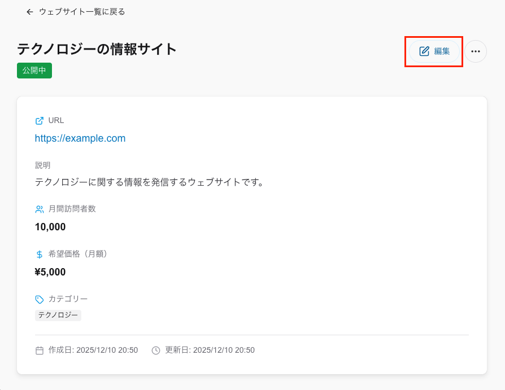
Task: Click the 説明 section label
Action: tap(43, 165)
